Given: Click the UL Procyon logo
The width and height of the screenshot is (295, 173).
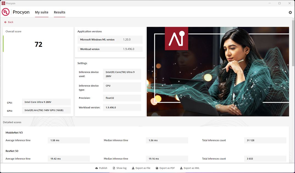Looking at the screenshot, I should tap(6, 12).
